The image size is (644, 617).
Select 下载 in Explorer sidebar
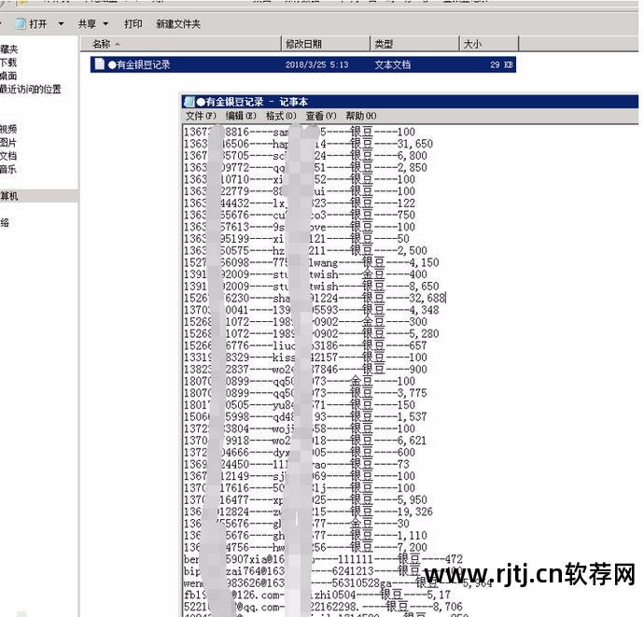tap(8, 63)
